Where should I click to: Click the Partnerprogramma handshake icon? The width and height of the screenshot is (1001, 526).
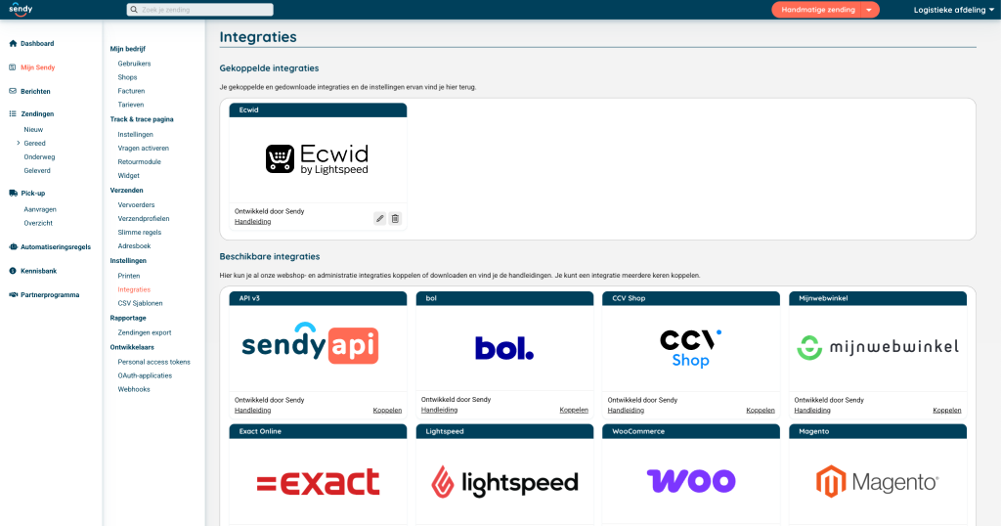pyautogui.click(x=13, y=295)
